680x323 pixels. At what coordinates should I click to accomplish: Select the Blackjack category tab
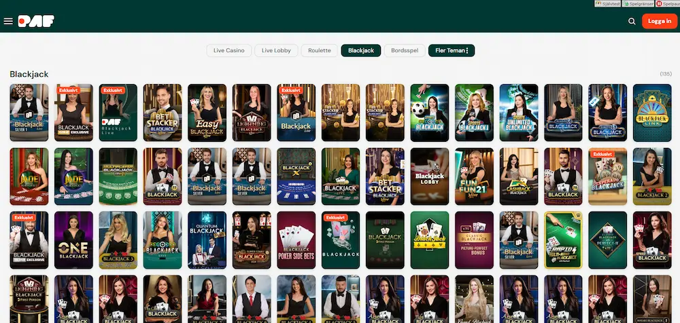(x=361, y=51)
